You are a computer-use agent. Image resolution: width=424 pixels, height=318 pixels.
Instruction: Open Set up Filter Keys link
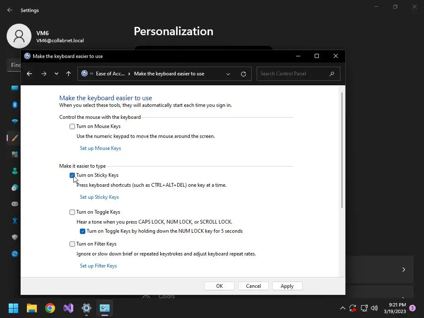tap(98, 266)
